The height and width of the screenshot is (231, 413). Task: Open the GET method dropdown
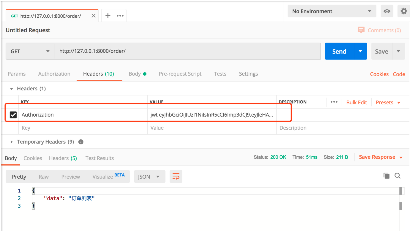(x=30, y=51)
